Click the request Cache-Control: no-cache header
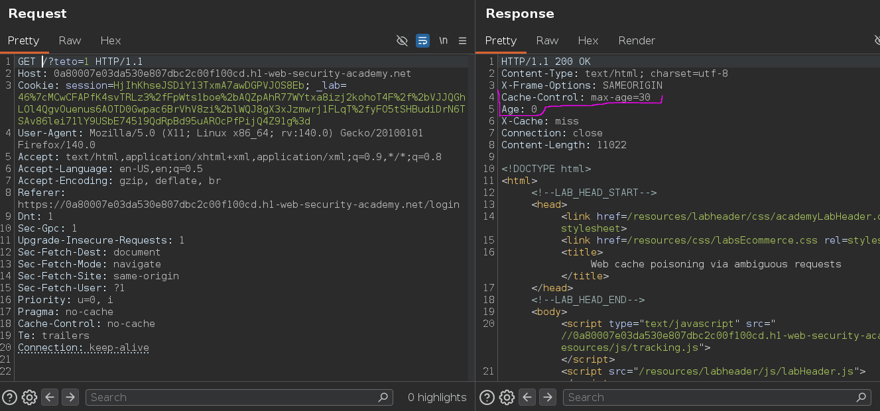Screen dimensions: 880x411 pyautogui.click(x=86, y=324)
